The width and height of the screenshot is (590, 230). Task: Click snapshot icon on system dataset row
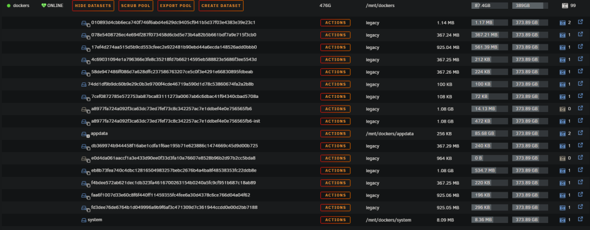tap(562, 220)
